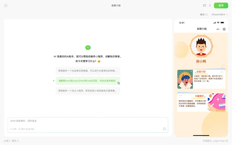Click the 编译 compile refresh icon
This screenshot has width=232, height=145.
[207, 14]
